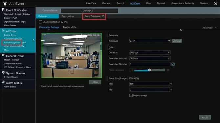Enable Detection by IPC checkbox
Viewport: 220px width, 123px height.
pyautogui.click(x=40, y=22)
